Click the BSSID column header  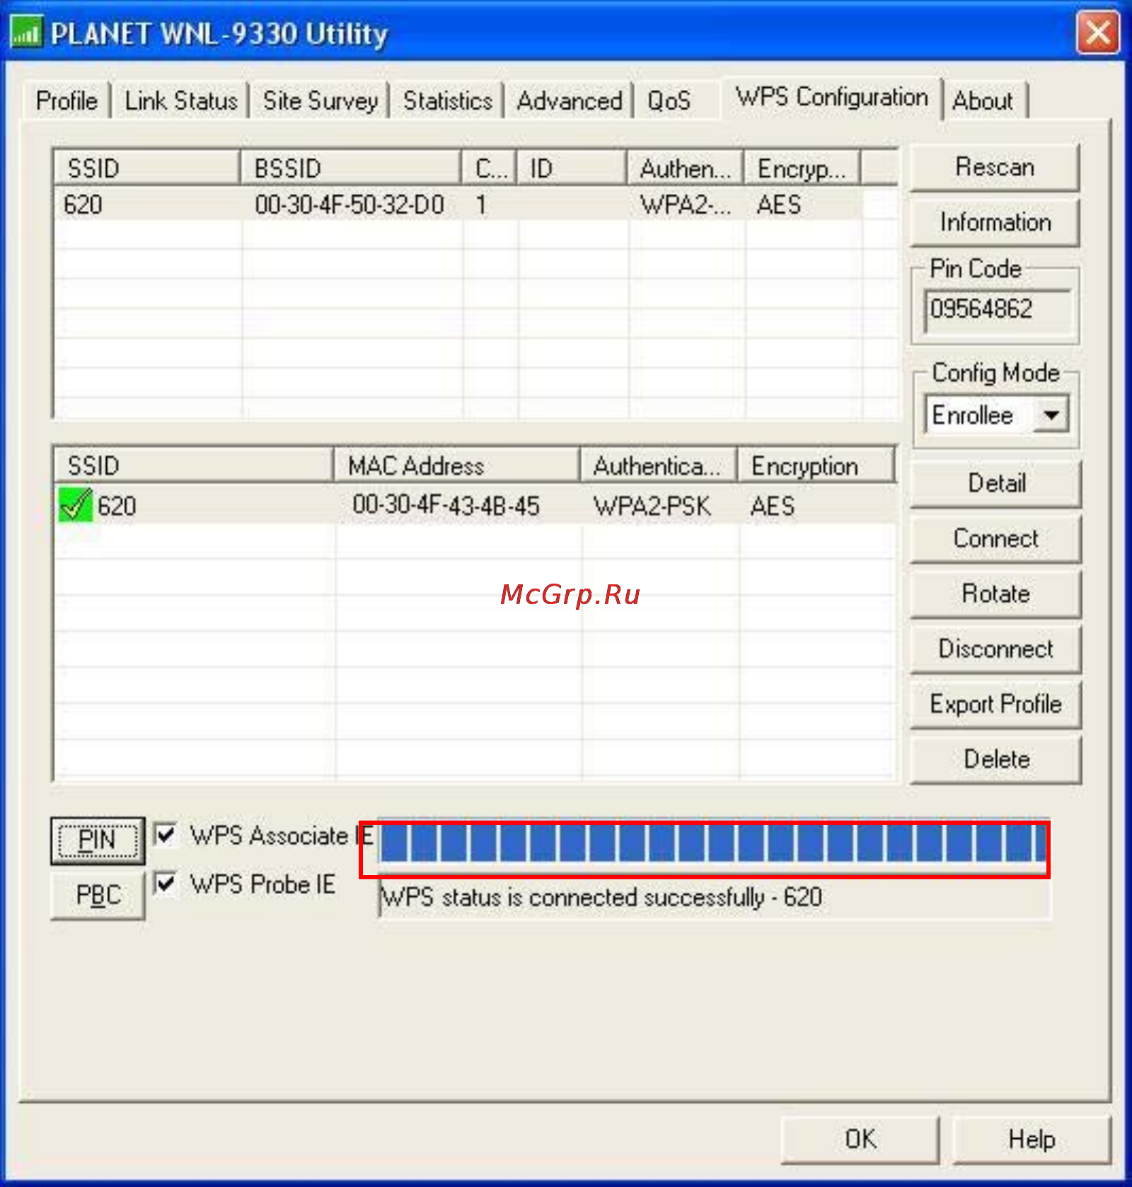click(x=351, y=168)
